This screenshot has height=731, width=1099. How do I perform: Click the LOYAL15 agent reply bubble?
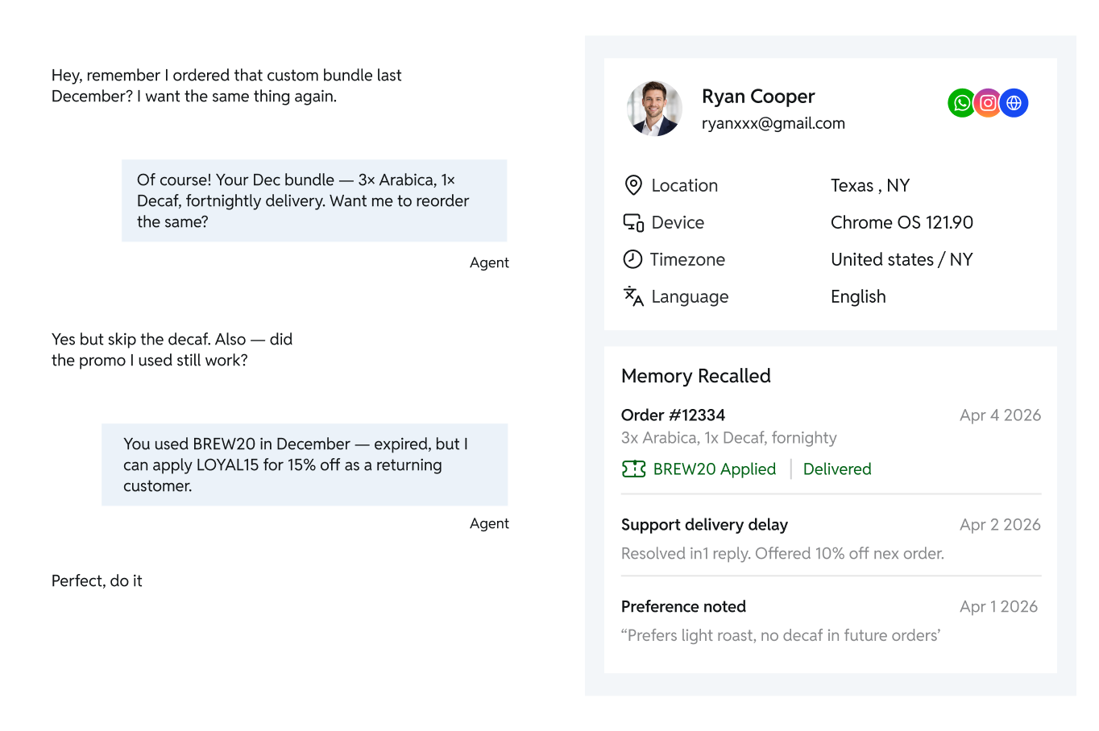point(305,465)
